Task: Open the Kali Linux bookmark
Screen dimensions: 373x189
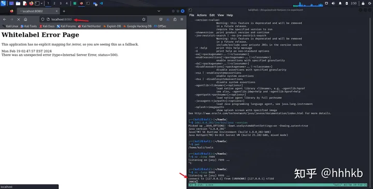Action: [10, 26]
